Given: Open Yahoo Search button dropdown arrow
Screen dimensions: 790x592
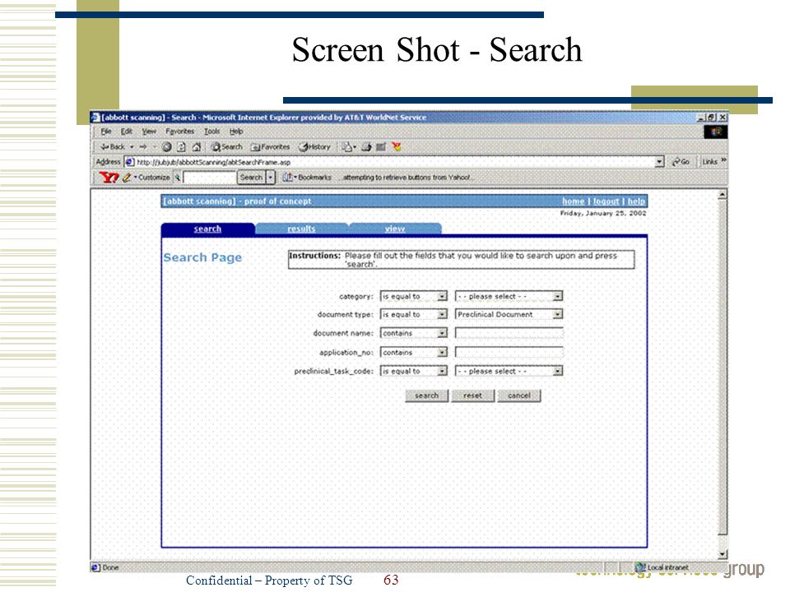Looking at the screenshot, I should (x=271, y=178).
